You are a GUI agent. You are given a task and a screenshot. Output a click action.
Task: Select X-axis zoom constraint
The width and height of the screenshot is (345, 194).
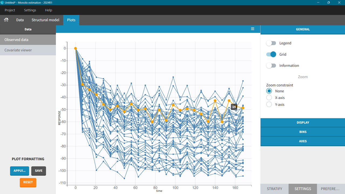269,98
